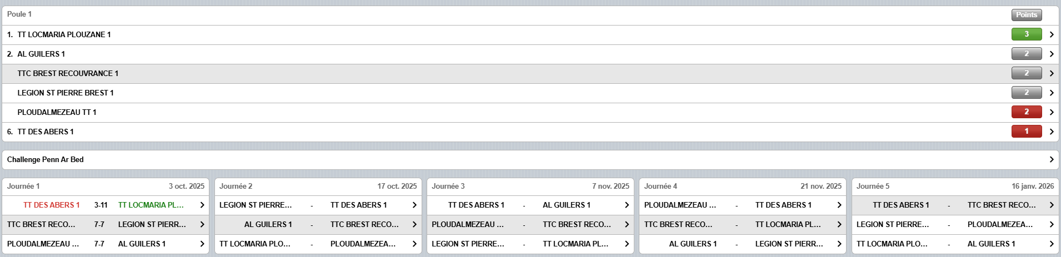Viewport: 1061px width, 257px height.
Task: Open Journée 4 AL GUILERS vs LEGION chevron
Action: coord(839,244)
